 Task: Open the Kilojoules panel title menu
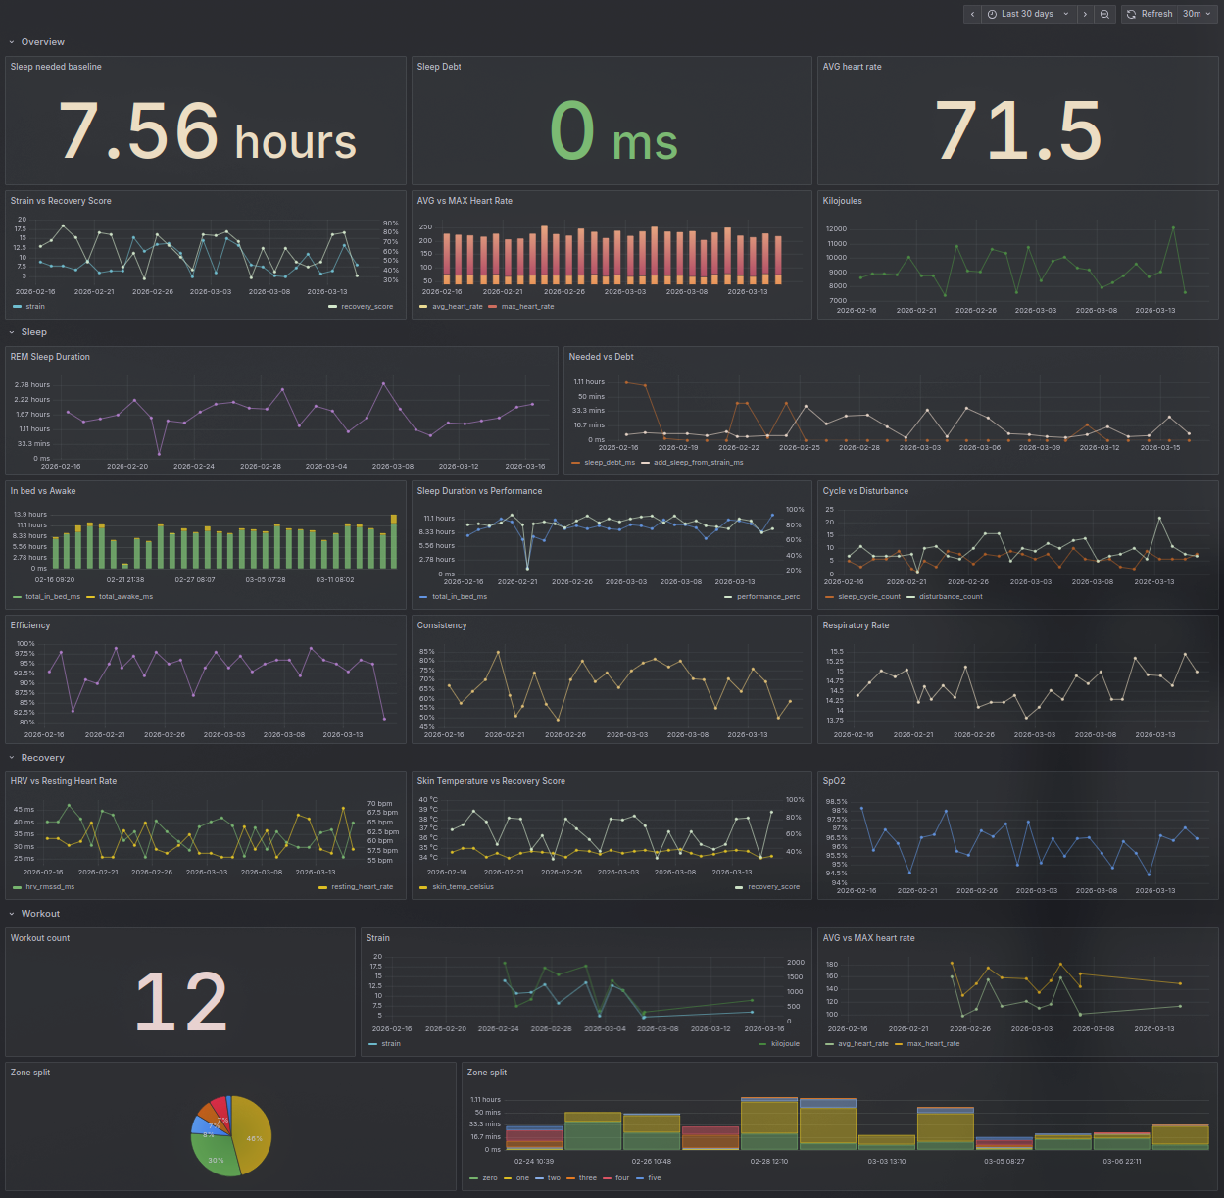pyautogui.click(x=843, y=201)
